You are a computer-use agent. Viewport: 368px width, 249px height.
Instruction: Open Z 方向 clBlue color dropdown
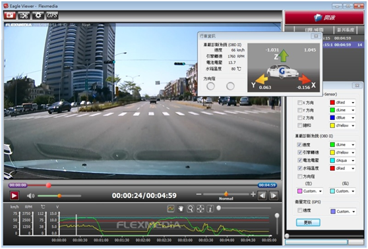(x=342, y=118)
